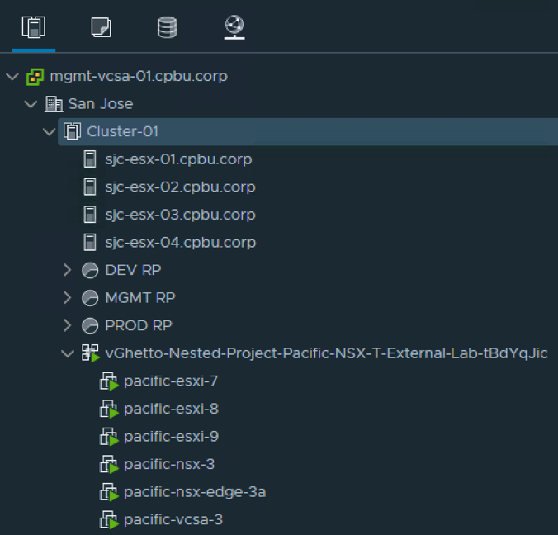558x535 pixels.
Task: Expand the MGMT RP resource pool
Action: pos(67,298)
